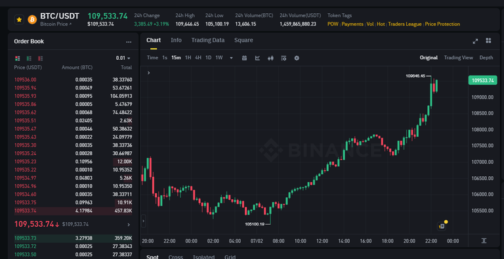Expand the collapsed side handle at chart bottom-left
This screenshot has width=504, height=259.
[143, 221]
